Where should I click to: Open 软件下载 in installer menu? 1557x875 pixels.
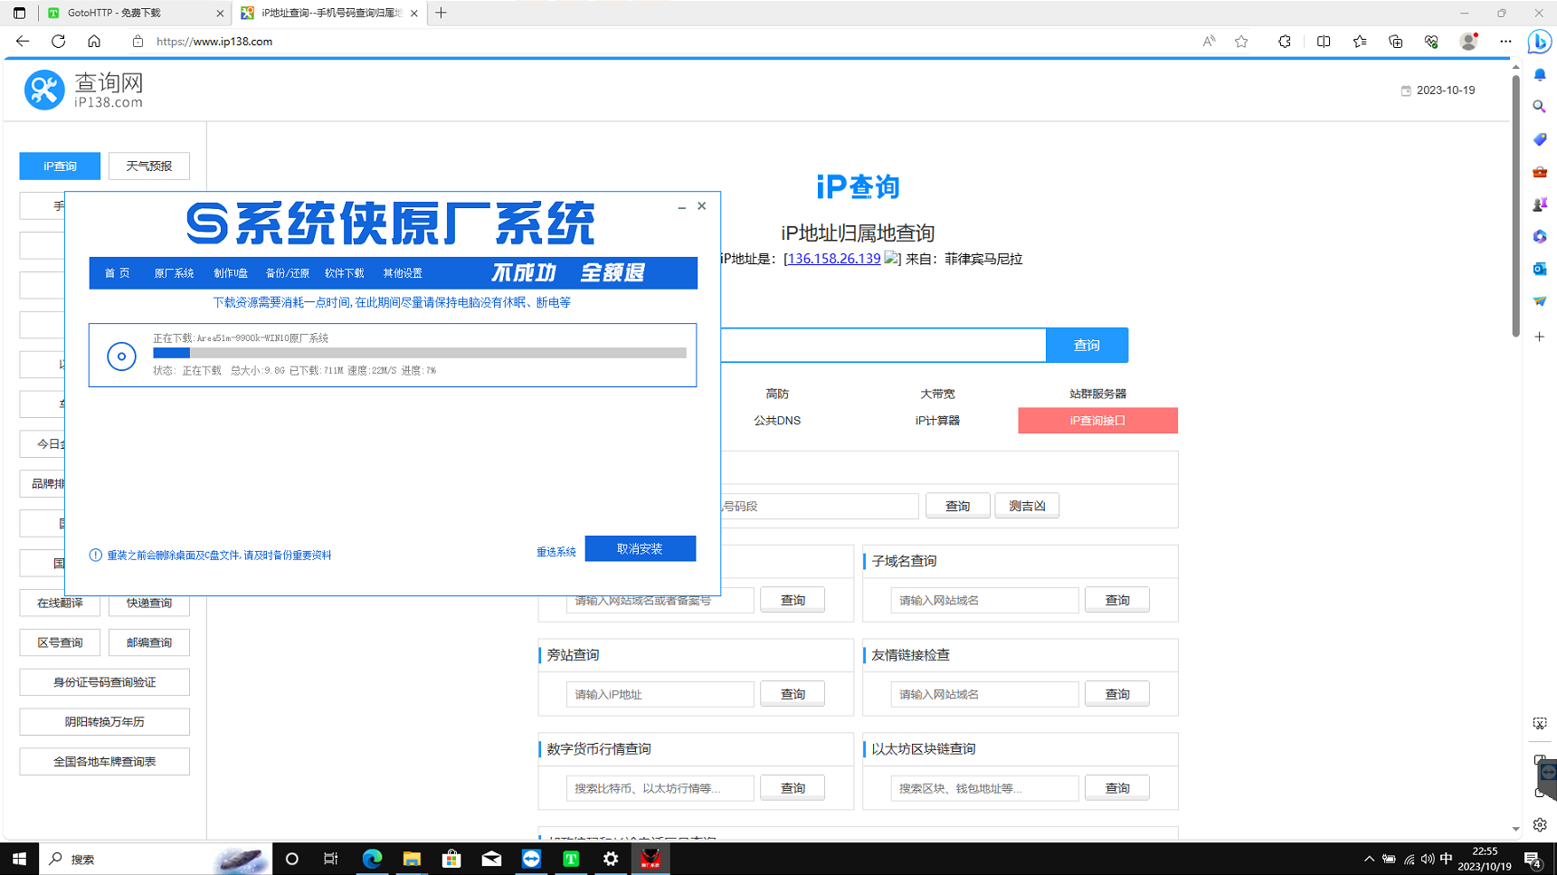(x=344, y=273)
